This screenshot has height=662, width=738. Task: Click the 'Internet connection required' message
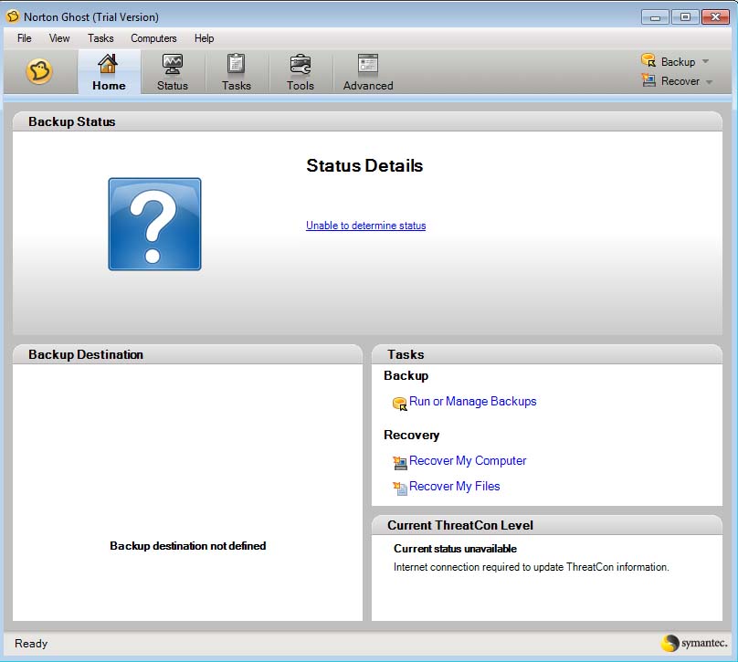pyautogui.click(x=531, y=567)
